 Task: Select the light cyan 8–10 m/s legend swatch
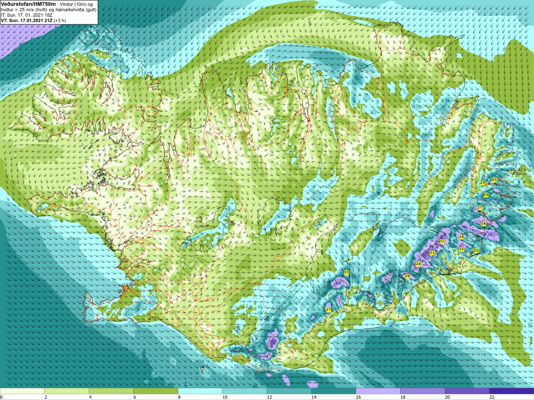pos(200,391)
